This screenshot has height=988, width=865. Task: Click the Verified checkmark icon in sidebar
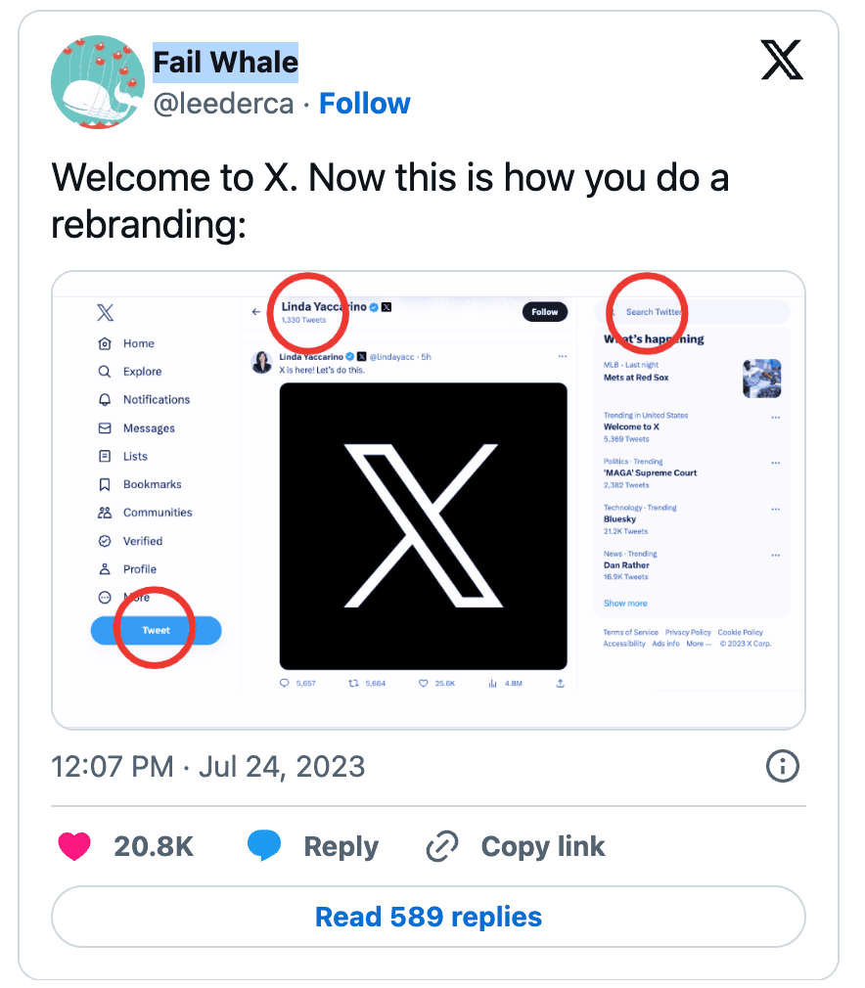click(103, 542)
